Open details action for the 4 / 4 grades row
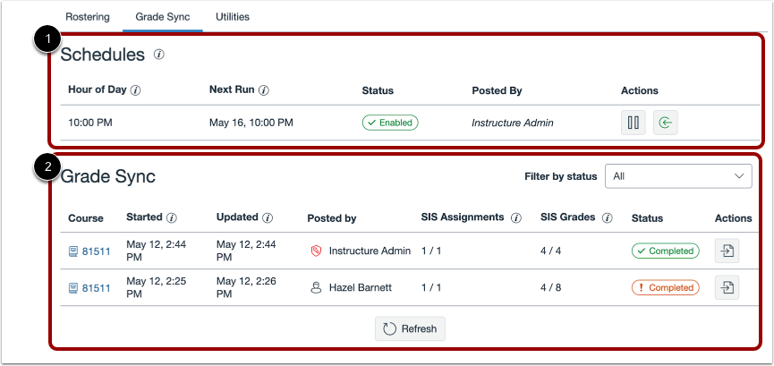The image size is (774, 366). pos(727,251)
